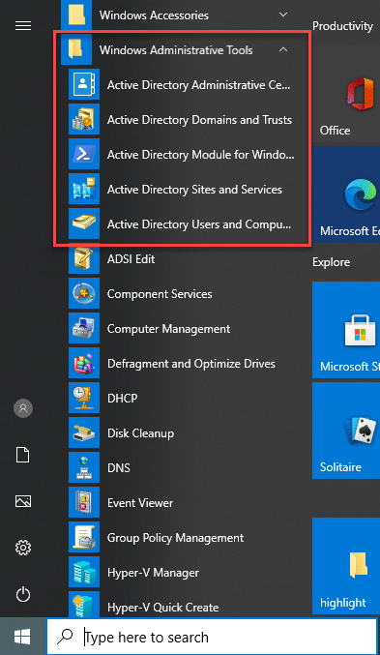This screenshot has width=380, height=655.
Task: Select the Windows Administrative Tools label
Action: (x=176, y=50)
